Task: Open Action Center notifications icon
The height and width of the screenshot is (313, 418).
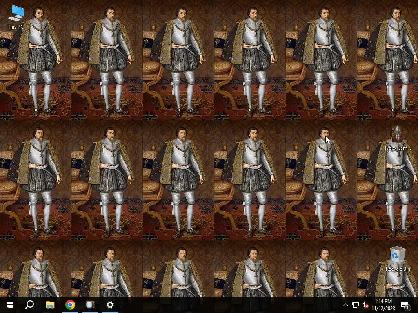Action: pyautogui.click(x=405, y=305)
